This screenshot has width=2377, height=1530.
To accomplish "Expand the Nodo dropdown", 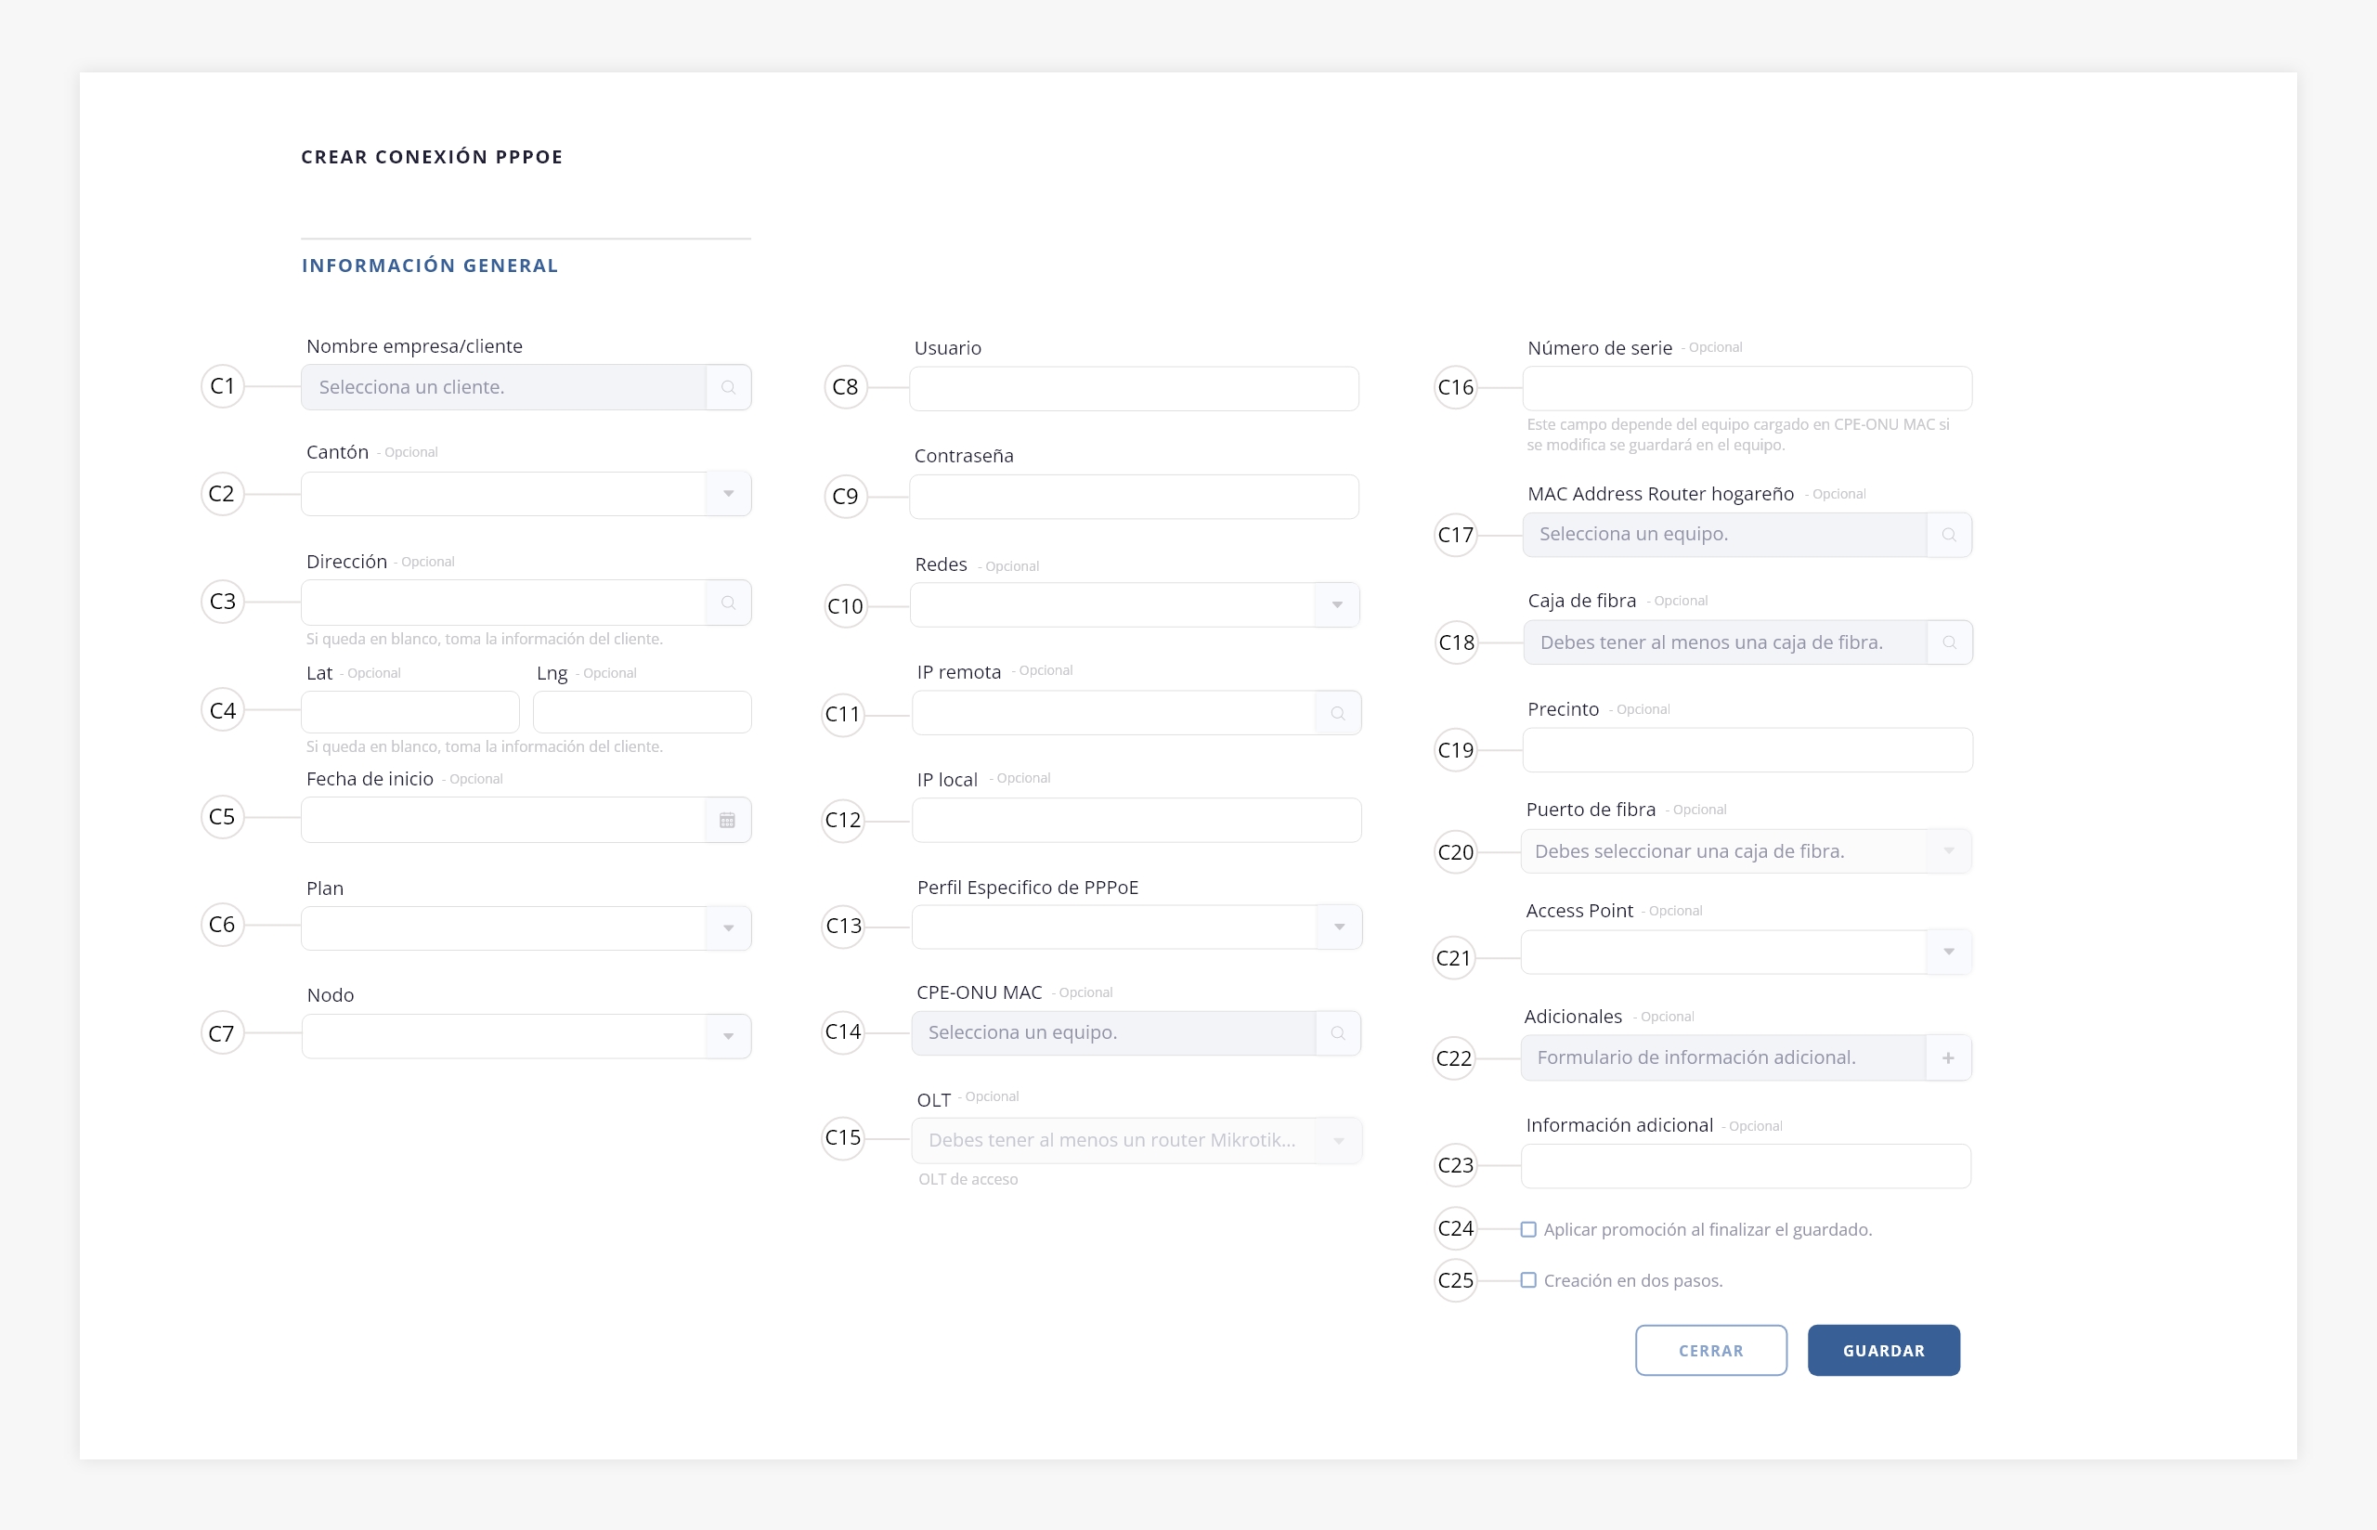I will click(x=526, y=1036).
